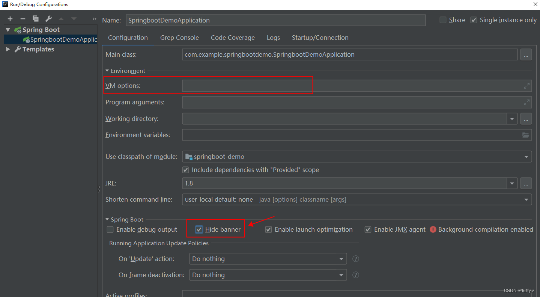Screen dimensions: 540x297
Task: Click the 'Background compilation enabled' text
Action: point(486,229)
